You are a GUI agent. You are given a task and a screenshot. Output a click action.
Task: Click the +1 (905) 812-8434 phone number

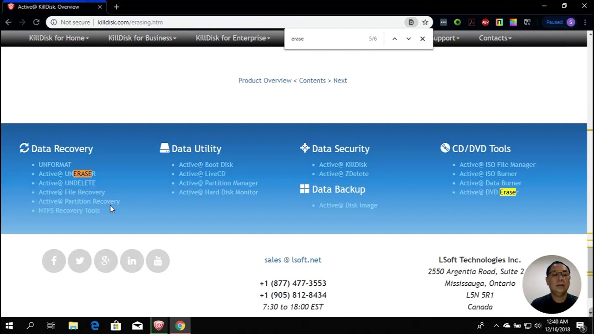click(x=293, y=295)
